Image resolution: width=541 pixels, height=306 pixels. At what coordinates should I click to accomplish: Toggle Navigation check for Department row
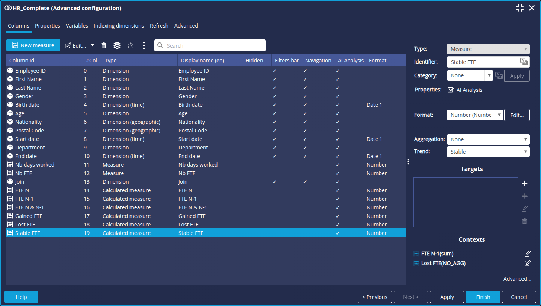(305, 148)
